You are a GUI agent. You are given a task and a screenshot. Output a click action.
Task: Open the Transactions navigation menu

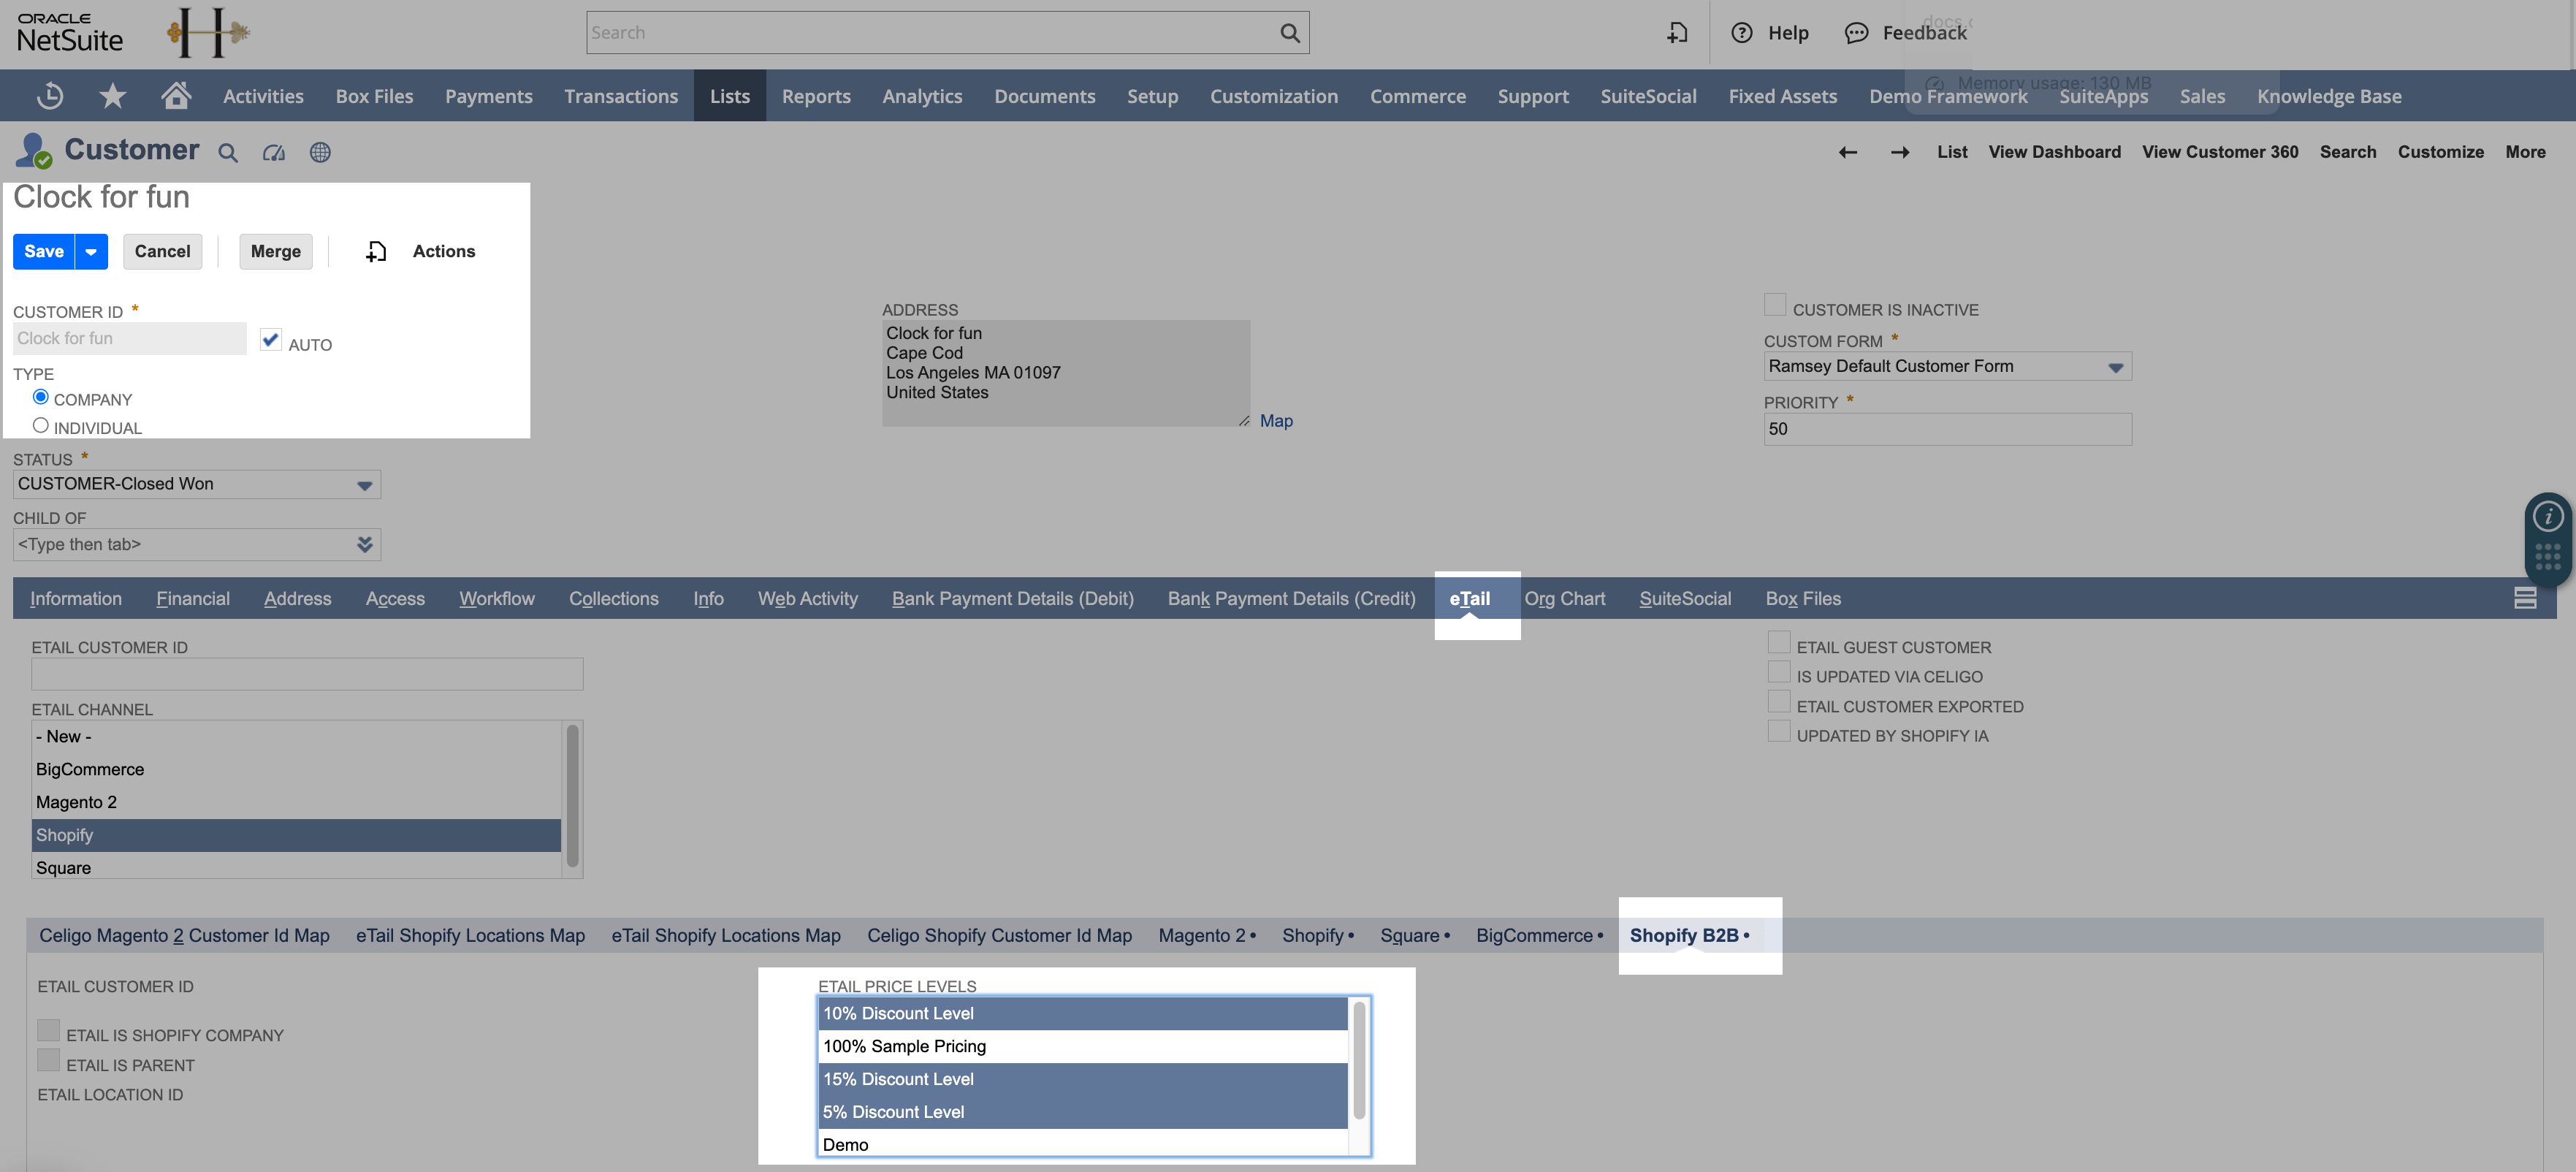click(x=621, y=96)
